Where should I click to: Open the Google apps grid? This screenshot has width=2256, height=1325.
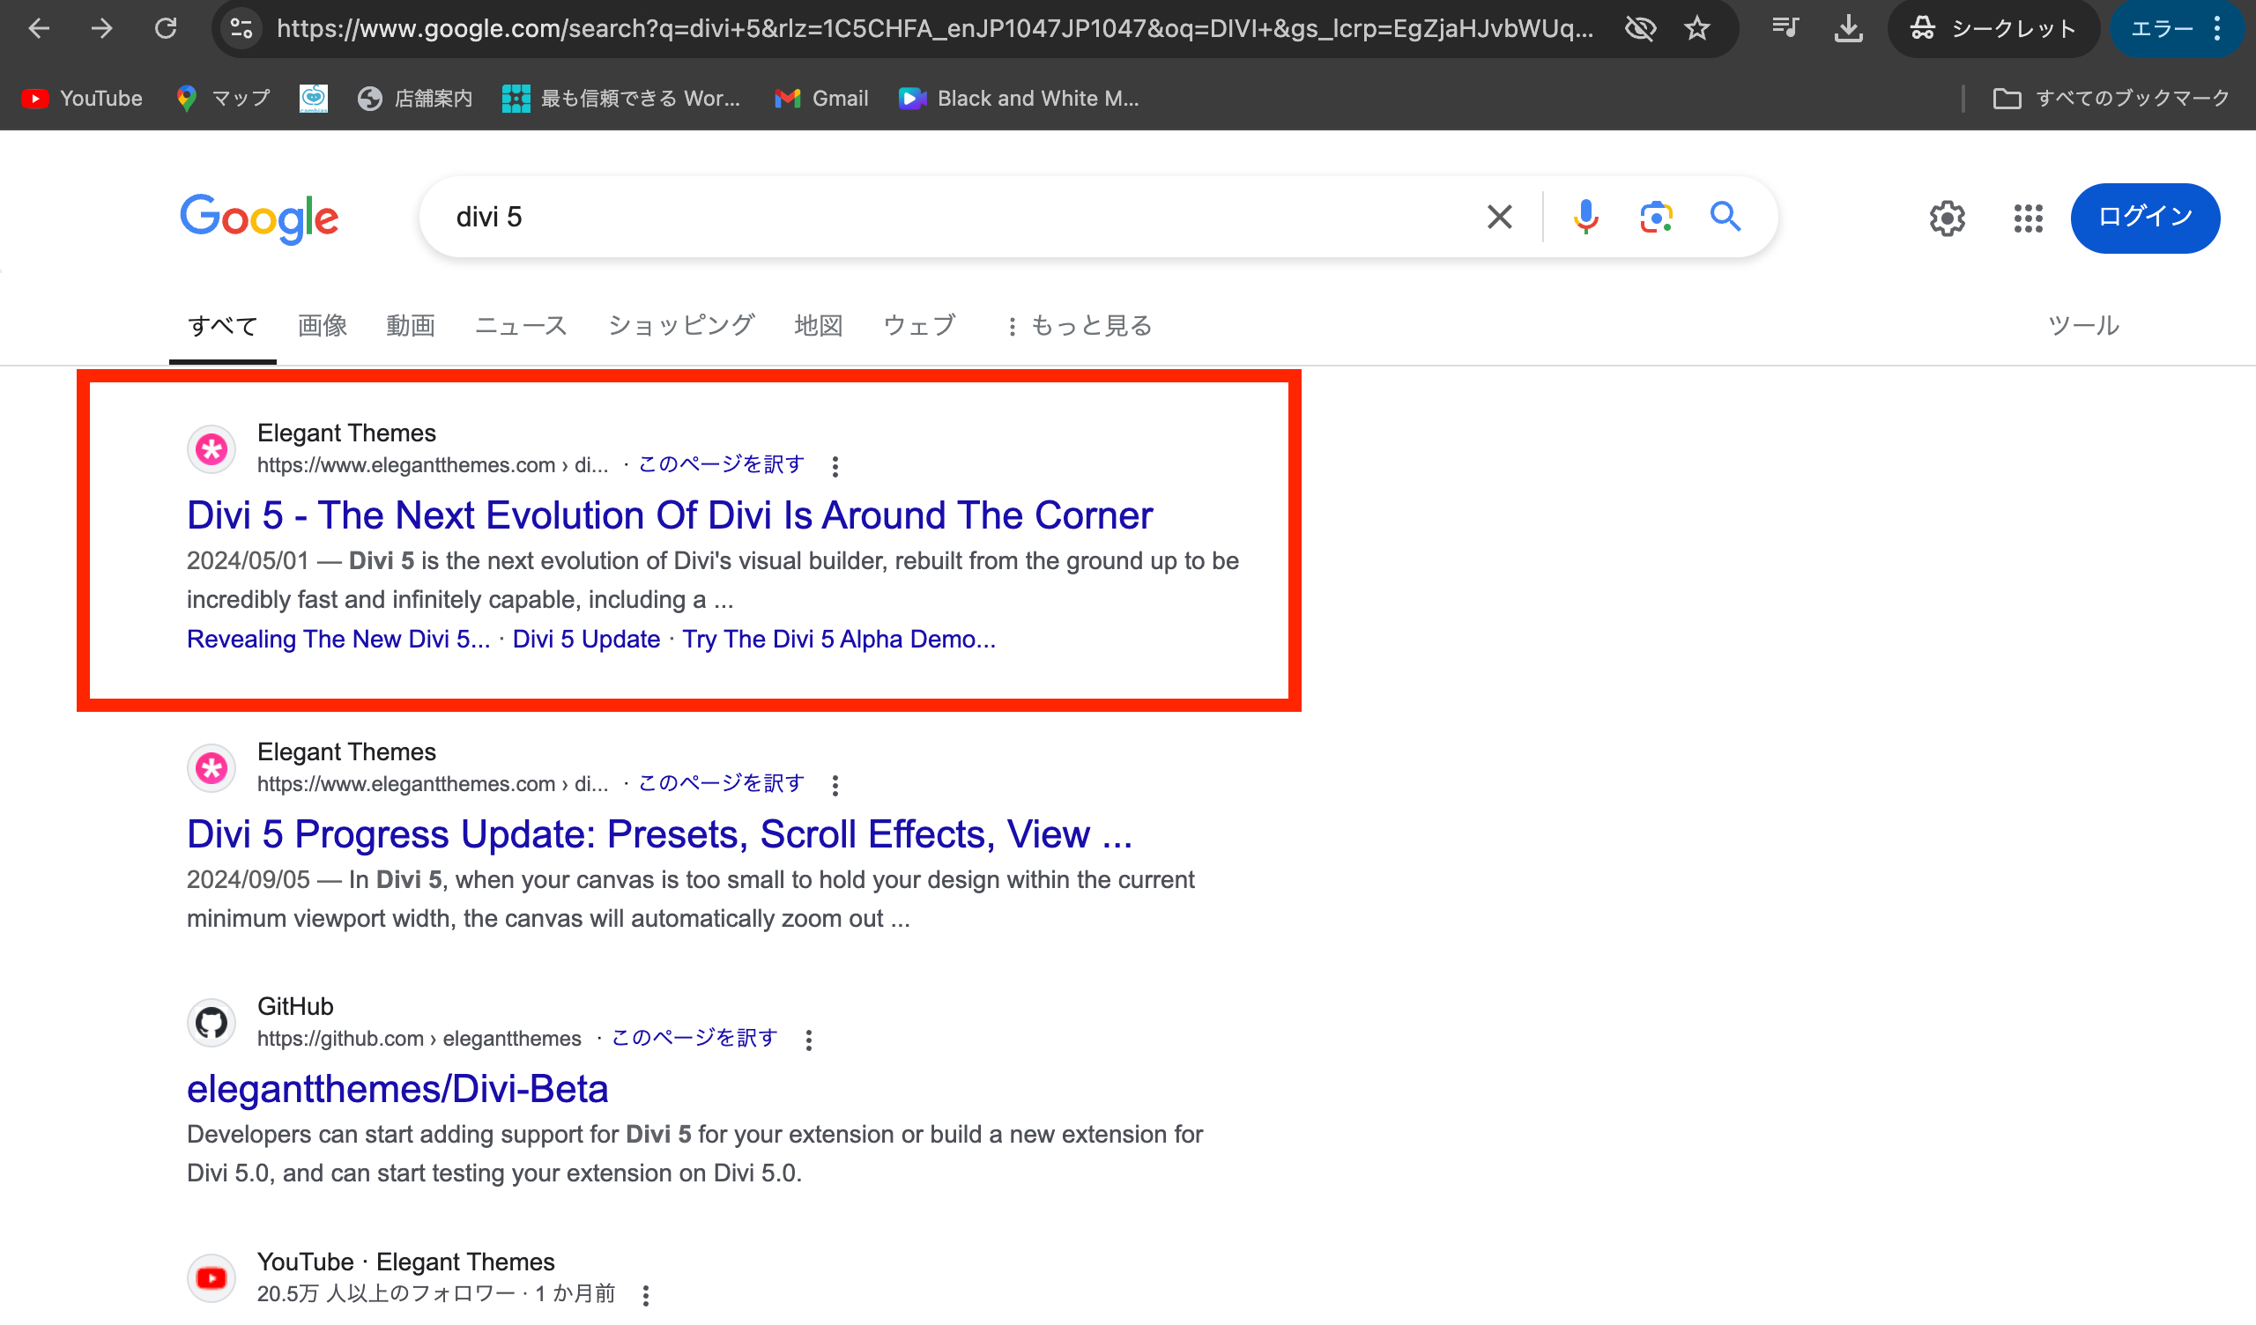click(2029, 218)
